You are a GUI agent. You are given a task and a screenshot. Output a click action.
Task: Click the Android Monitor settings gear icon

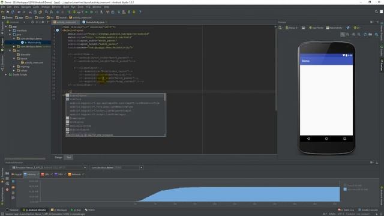pos(371,163)
